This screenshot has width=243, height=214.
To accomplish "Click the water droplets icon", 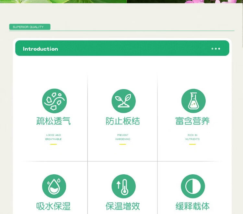I will click(x=54, y=186).
